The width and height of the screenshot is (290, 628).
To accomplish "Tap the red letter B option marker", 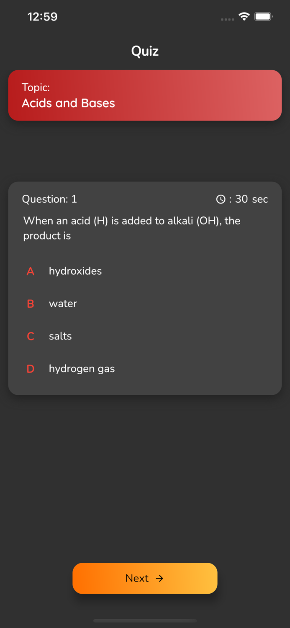I will pyautogui.click(x=31, y=304).
